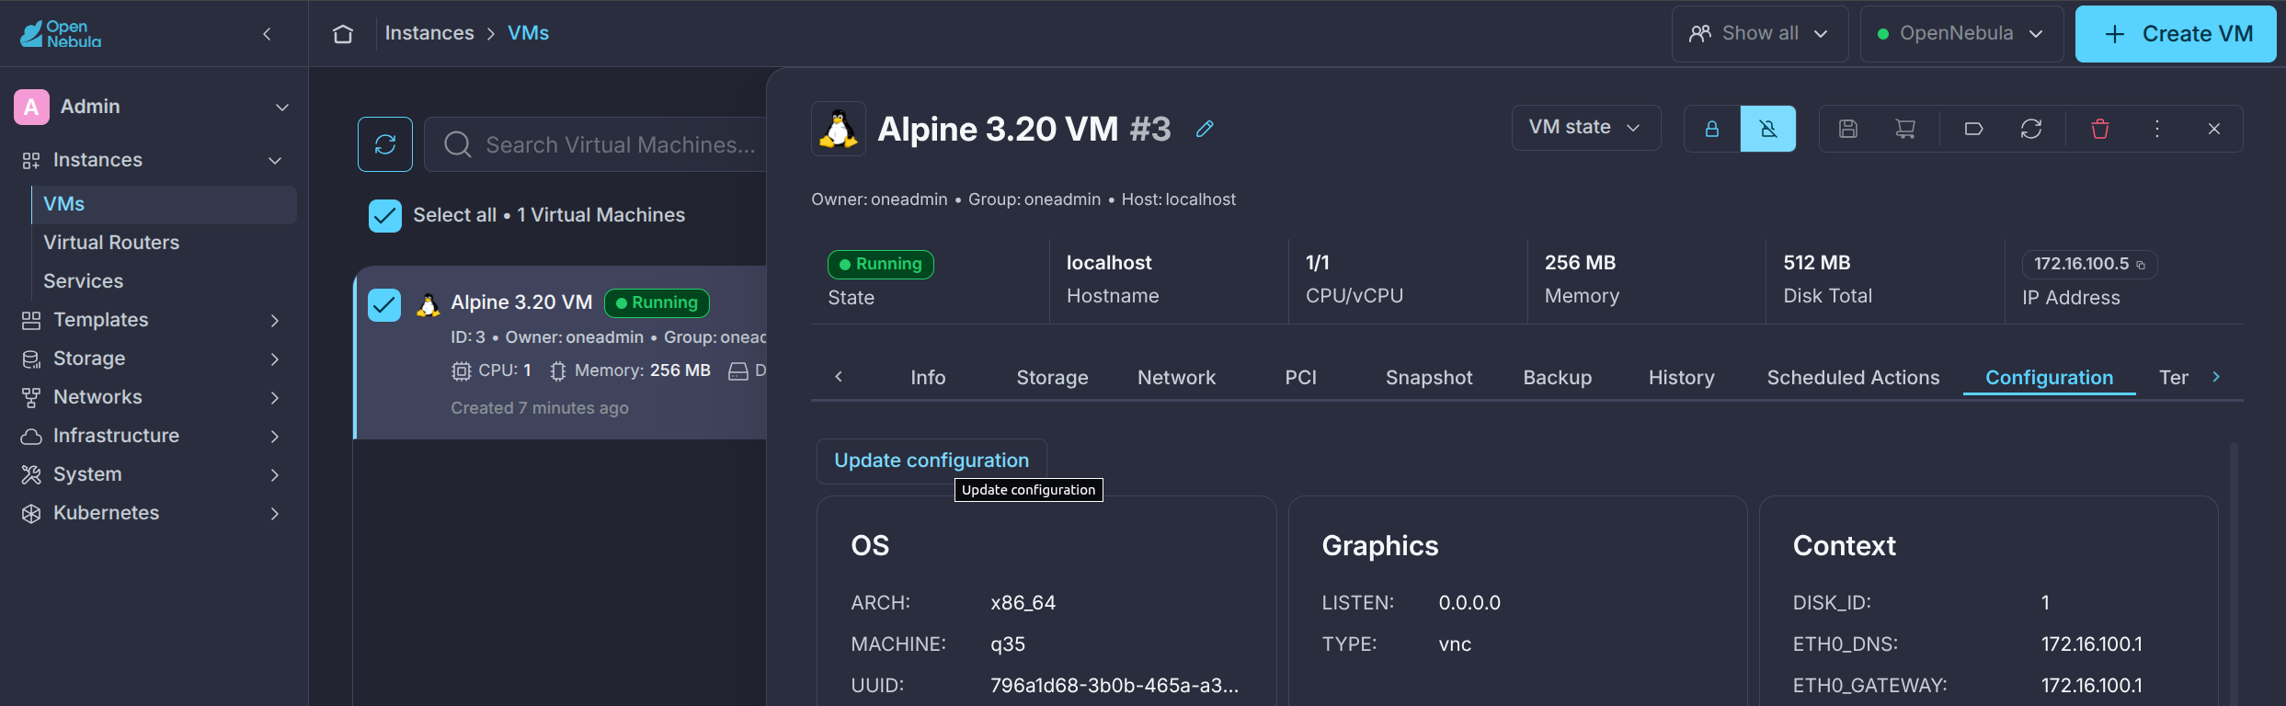Viewport: 2286px width, 706px height.
Task: Terminate the VM with trash icon
Action: point(2100,129)
